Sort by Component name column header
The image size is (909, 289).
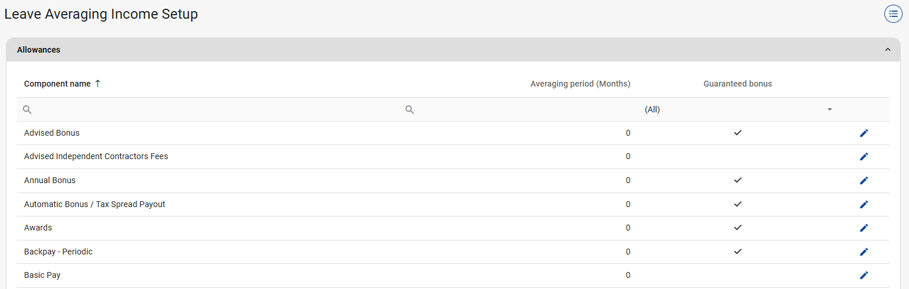pos(58,84)
